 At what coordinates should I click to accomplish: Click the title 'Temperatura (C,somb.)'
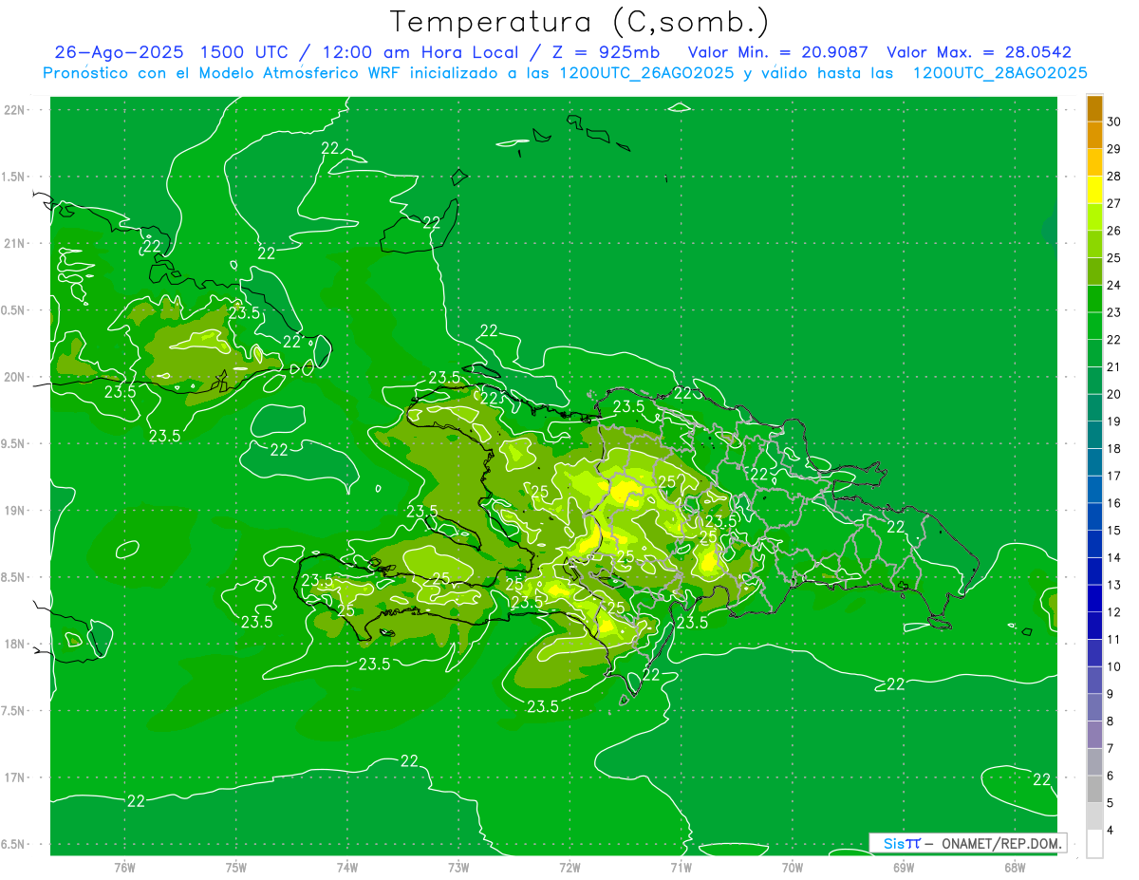pyautogui.click(x=579, y=22)
